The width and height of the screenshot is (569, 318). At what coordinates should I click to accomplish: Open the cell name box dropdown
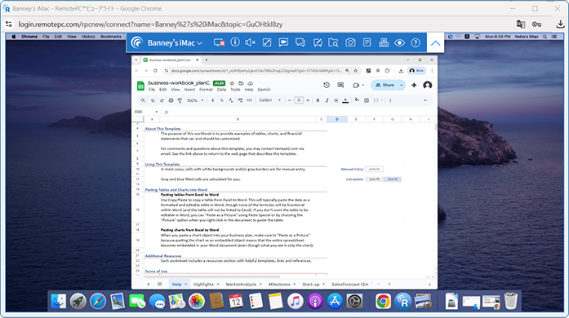[x=157, y=112]
